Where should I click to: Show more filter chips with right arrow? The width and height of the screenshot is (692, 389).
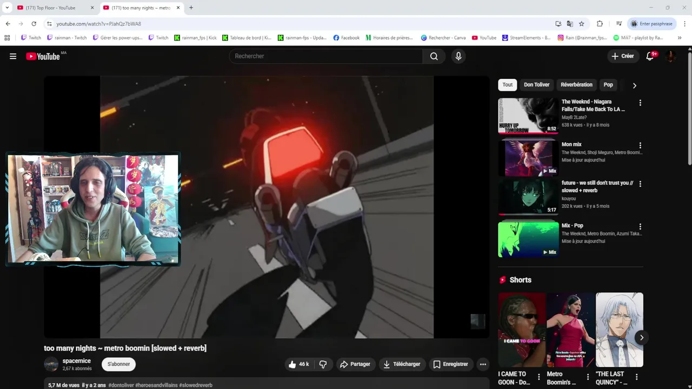634,85
